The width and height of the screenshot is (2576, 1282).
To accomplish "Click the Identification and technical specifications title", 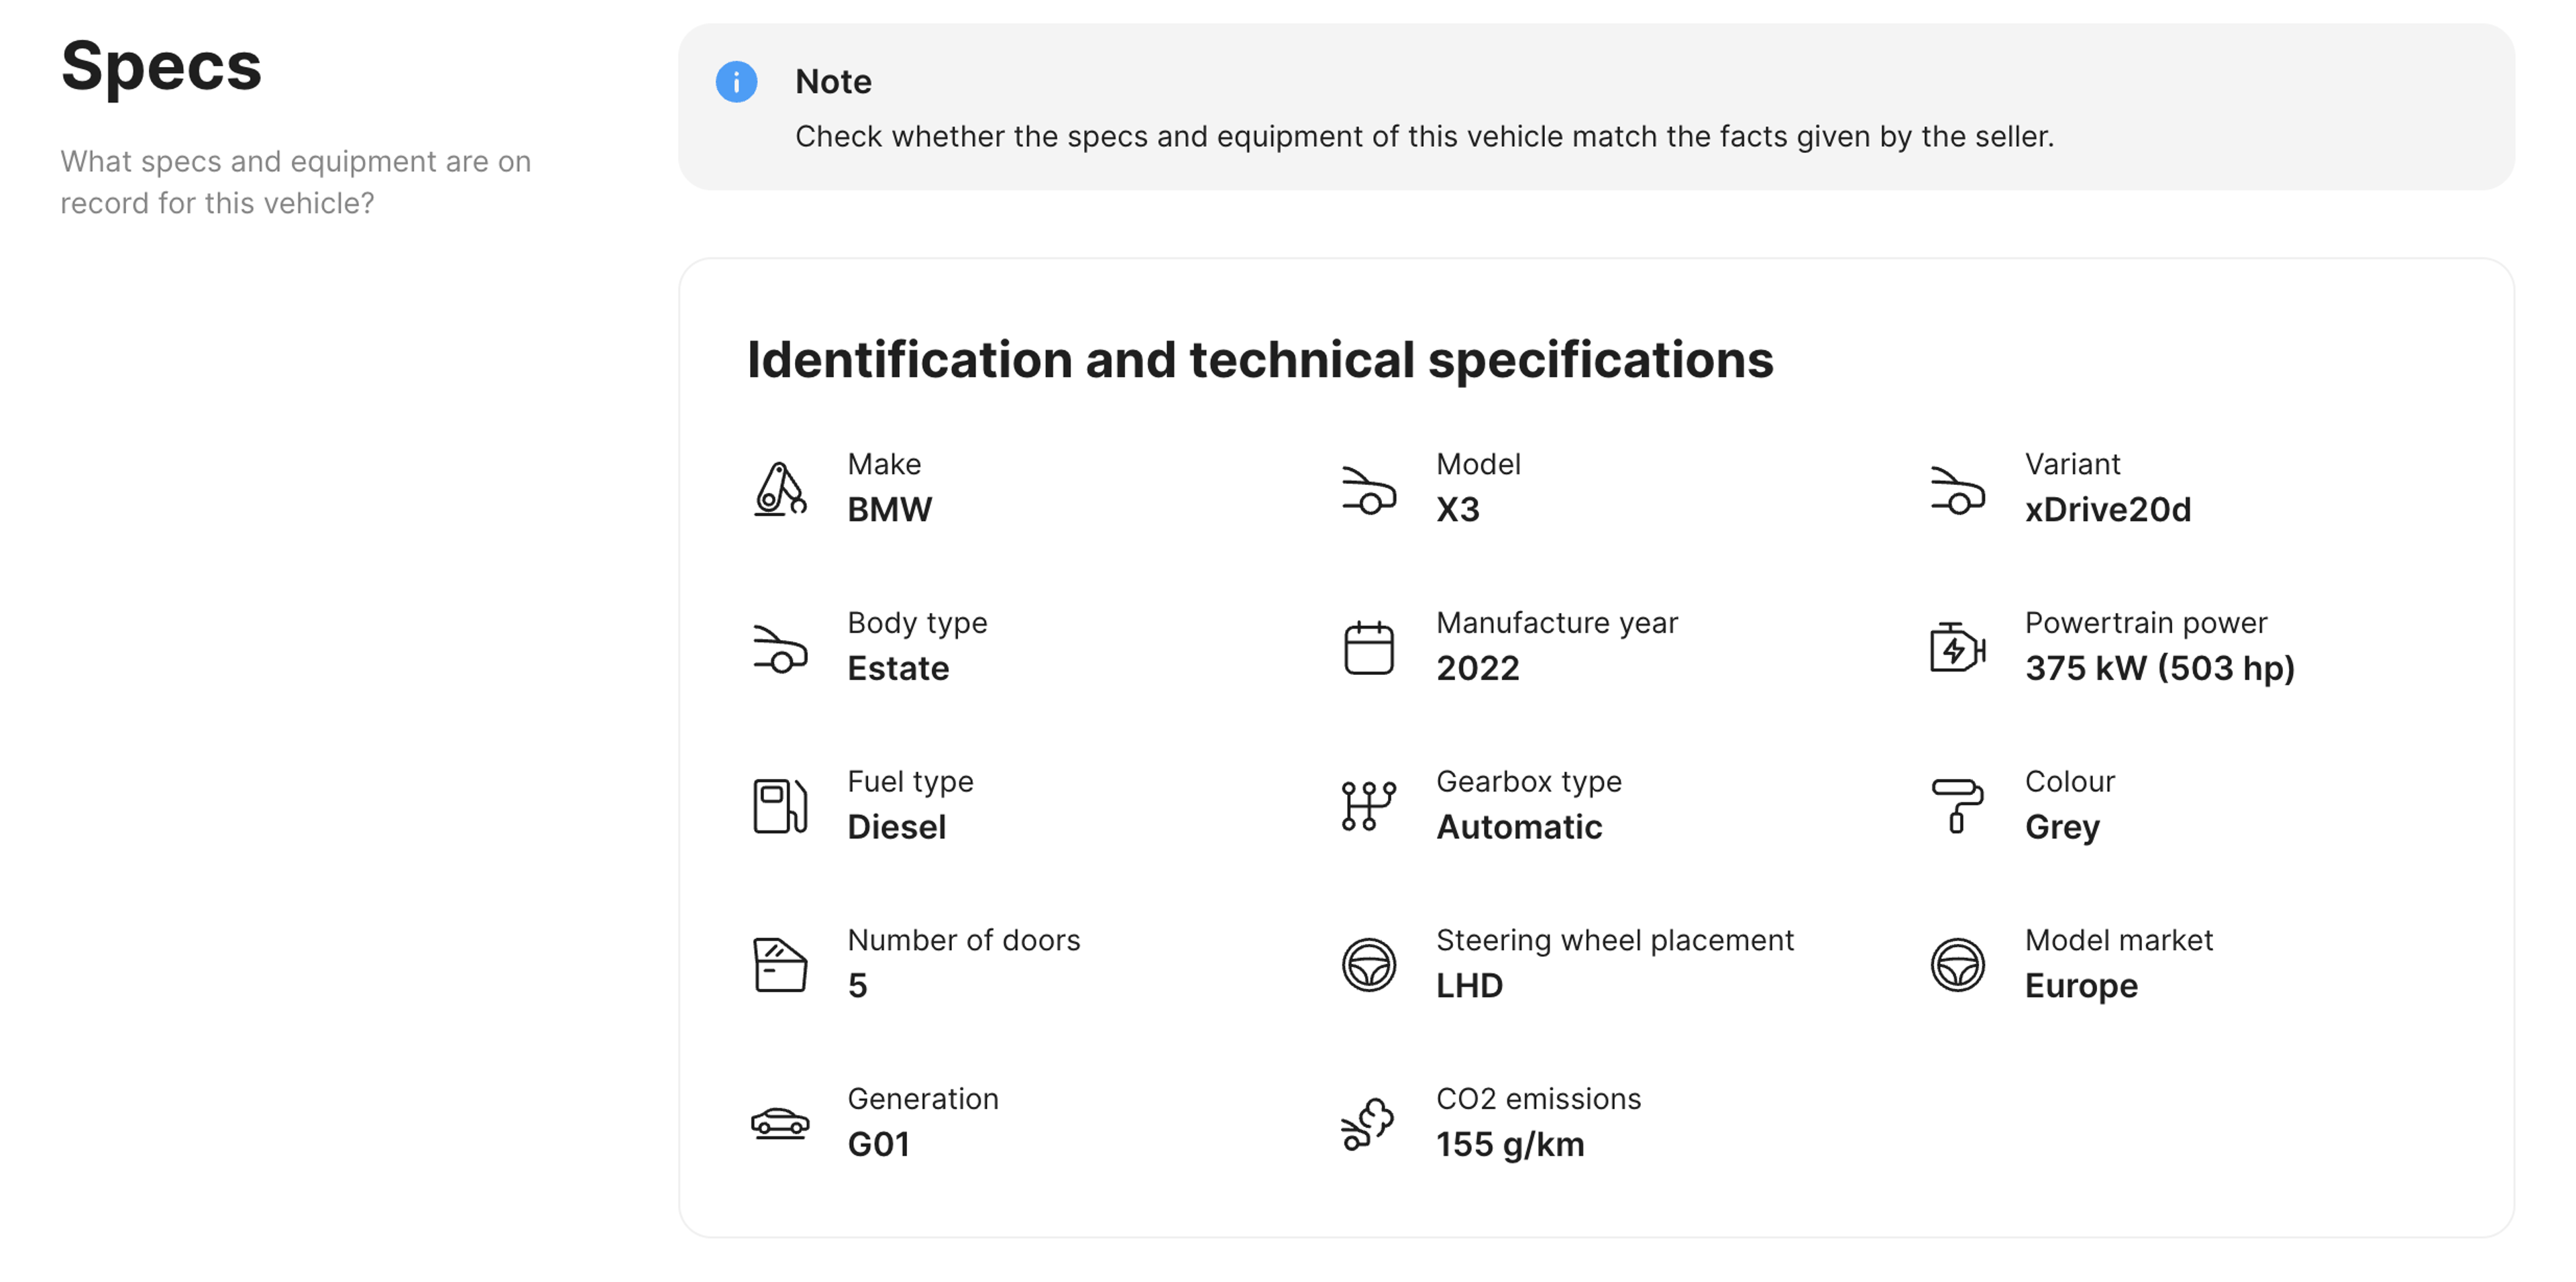I will coord(1259,360).
